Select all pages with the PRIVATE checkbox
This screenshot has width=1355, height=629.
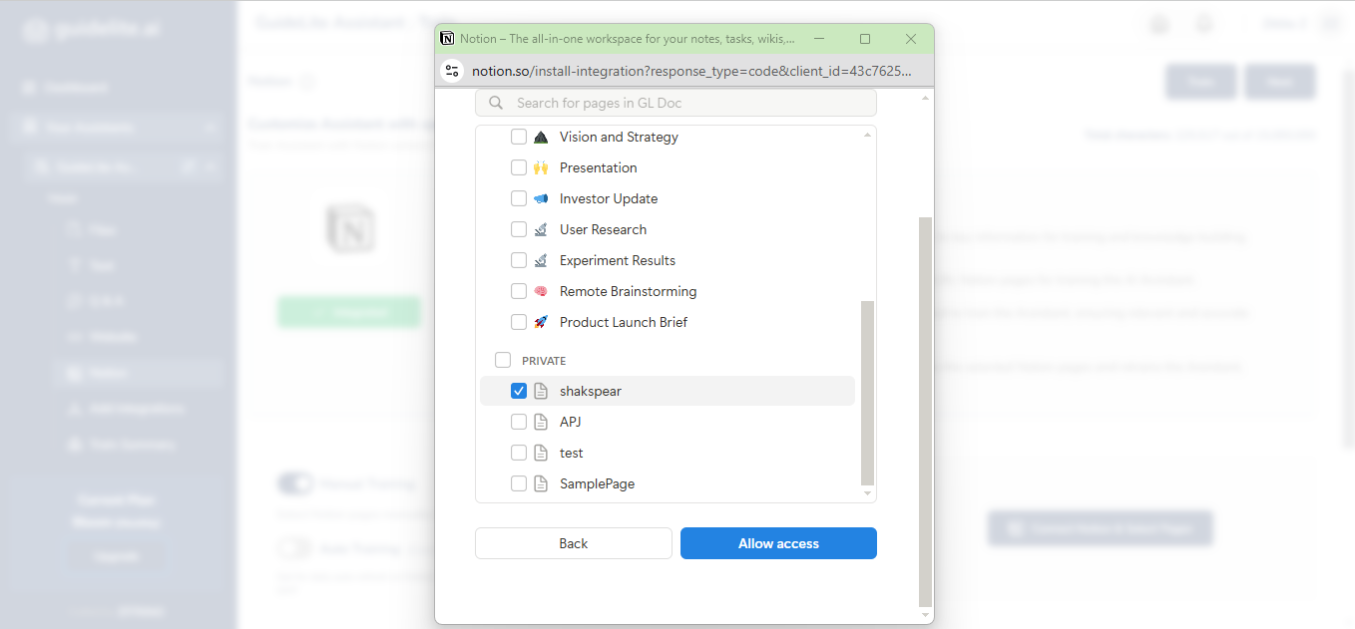pyautogui.click(x=503, y=360)
